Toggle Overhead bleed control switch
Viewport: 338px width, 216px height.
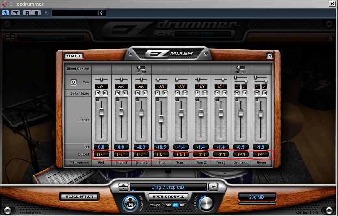coord(240,68)
